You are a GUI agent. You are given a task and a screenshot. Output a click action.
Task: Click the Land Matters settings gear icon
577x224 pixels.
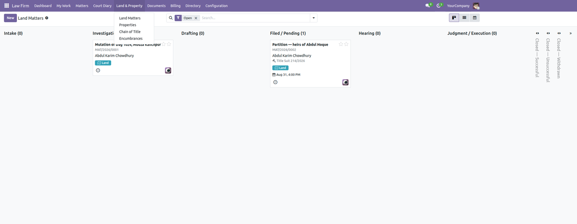pos(47,18)
